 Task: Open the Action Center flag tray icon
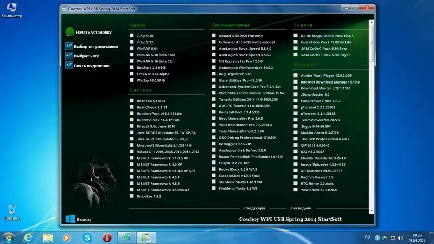[385, 237]
